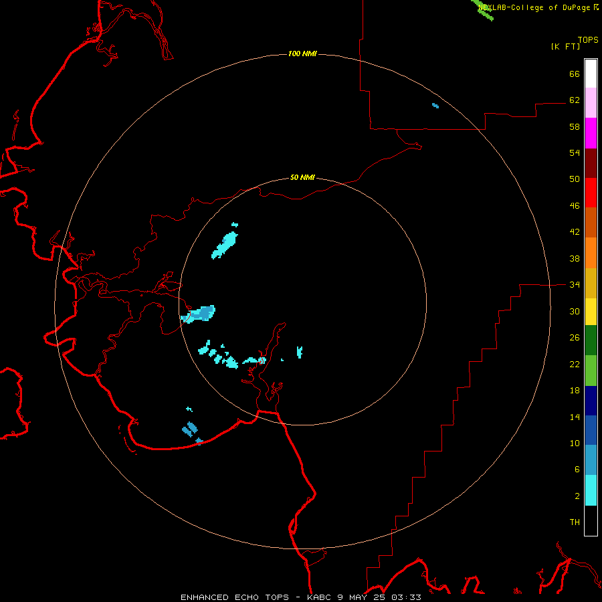
Task: Click the bright orange legend swatch
Action: [x=591, y=253]
